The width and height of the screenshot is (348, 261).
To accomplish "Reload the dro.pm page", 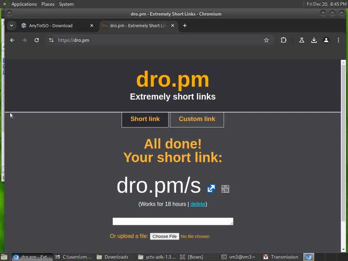I will pos(37,40).
